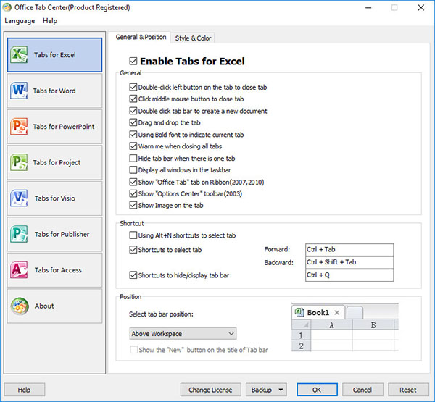Screen dimensions: 435x402
Task: Toggle Using Bold font to indicate current tab
Action: tap(133, 135)
